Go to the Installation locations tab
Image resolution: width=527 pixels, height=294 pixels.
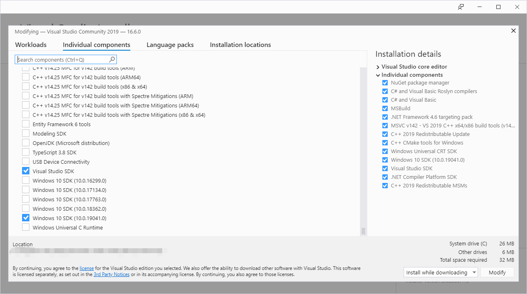[x=240, y=45]
